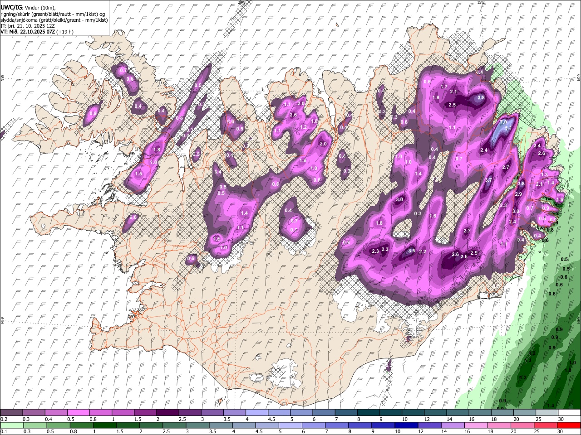The height and width of the screenshot is (435, 581).
Task: Select the 15W longitude label at the top
Action: 481,2
